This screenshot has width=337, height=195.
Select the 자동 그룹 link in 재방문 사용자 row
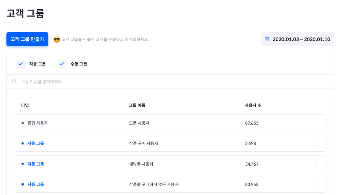tap(36, 164)
